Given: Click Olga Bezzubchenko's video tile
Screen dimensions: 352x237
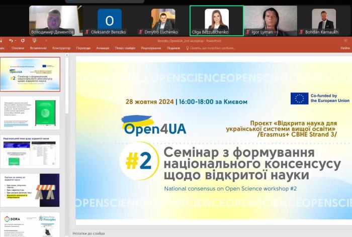Looking at the screenshot, I should (216, 20).
